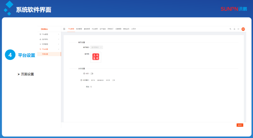Click the help icon beside 水印 label

(84, 73)
